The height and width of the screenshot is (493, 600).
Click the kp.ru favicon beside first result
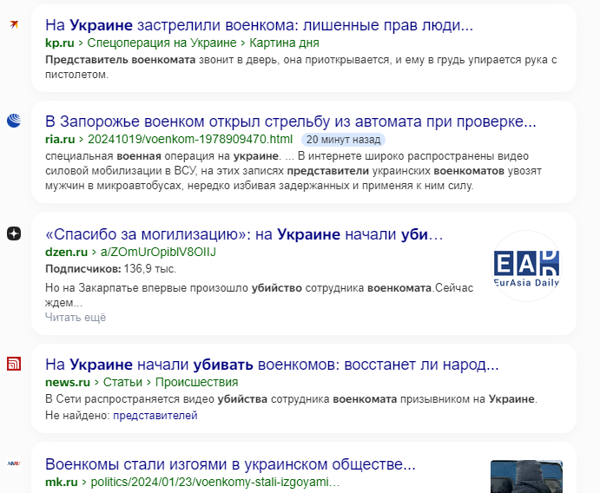(14, 24)
